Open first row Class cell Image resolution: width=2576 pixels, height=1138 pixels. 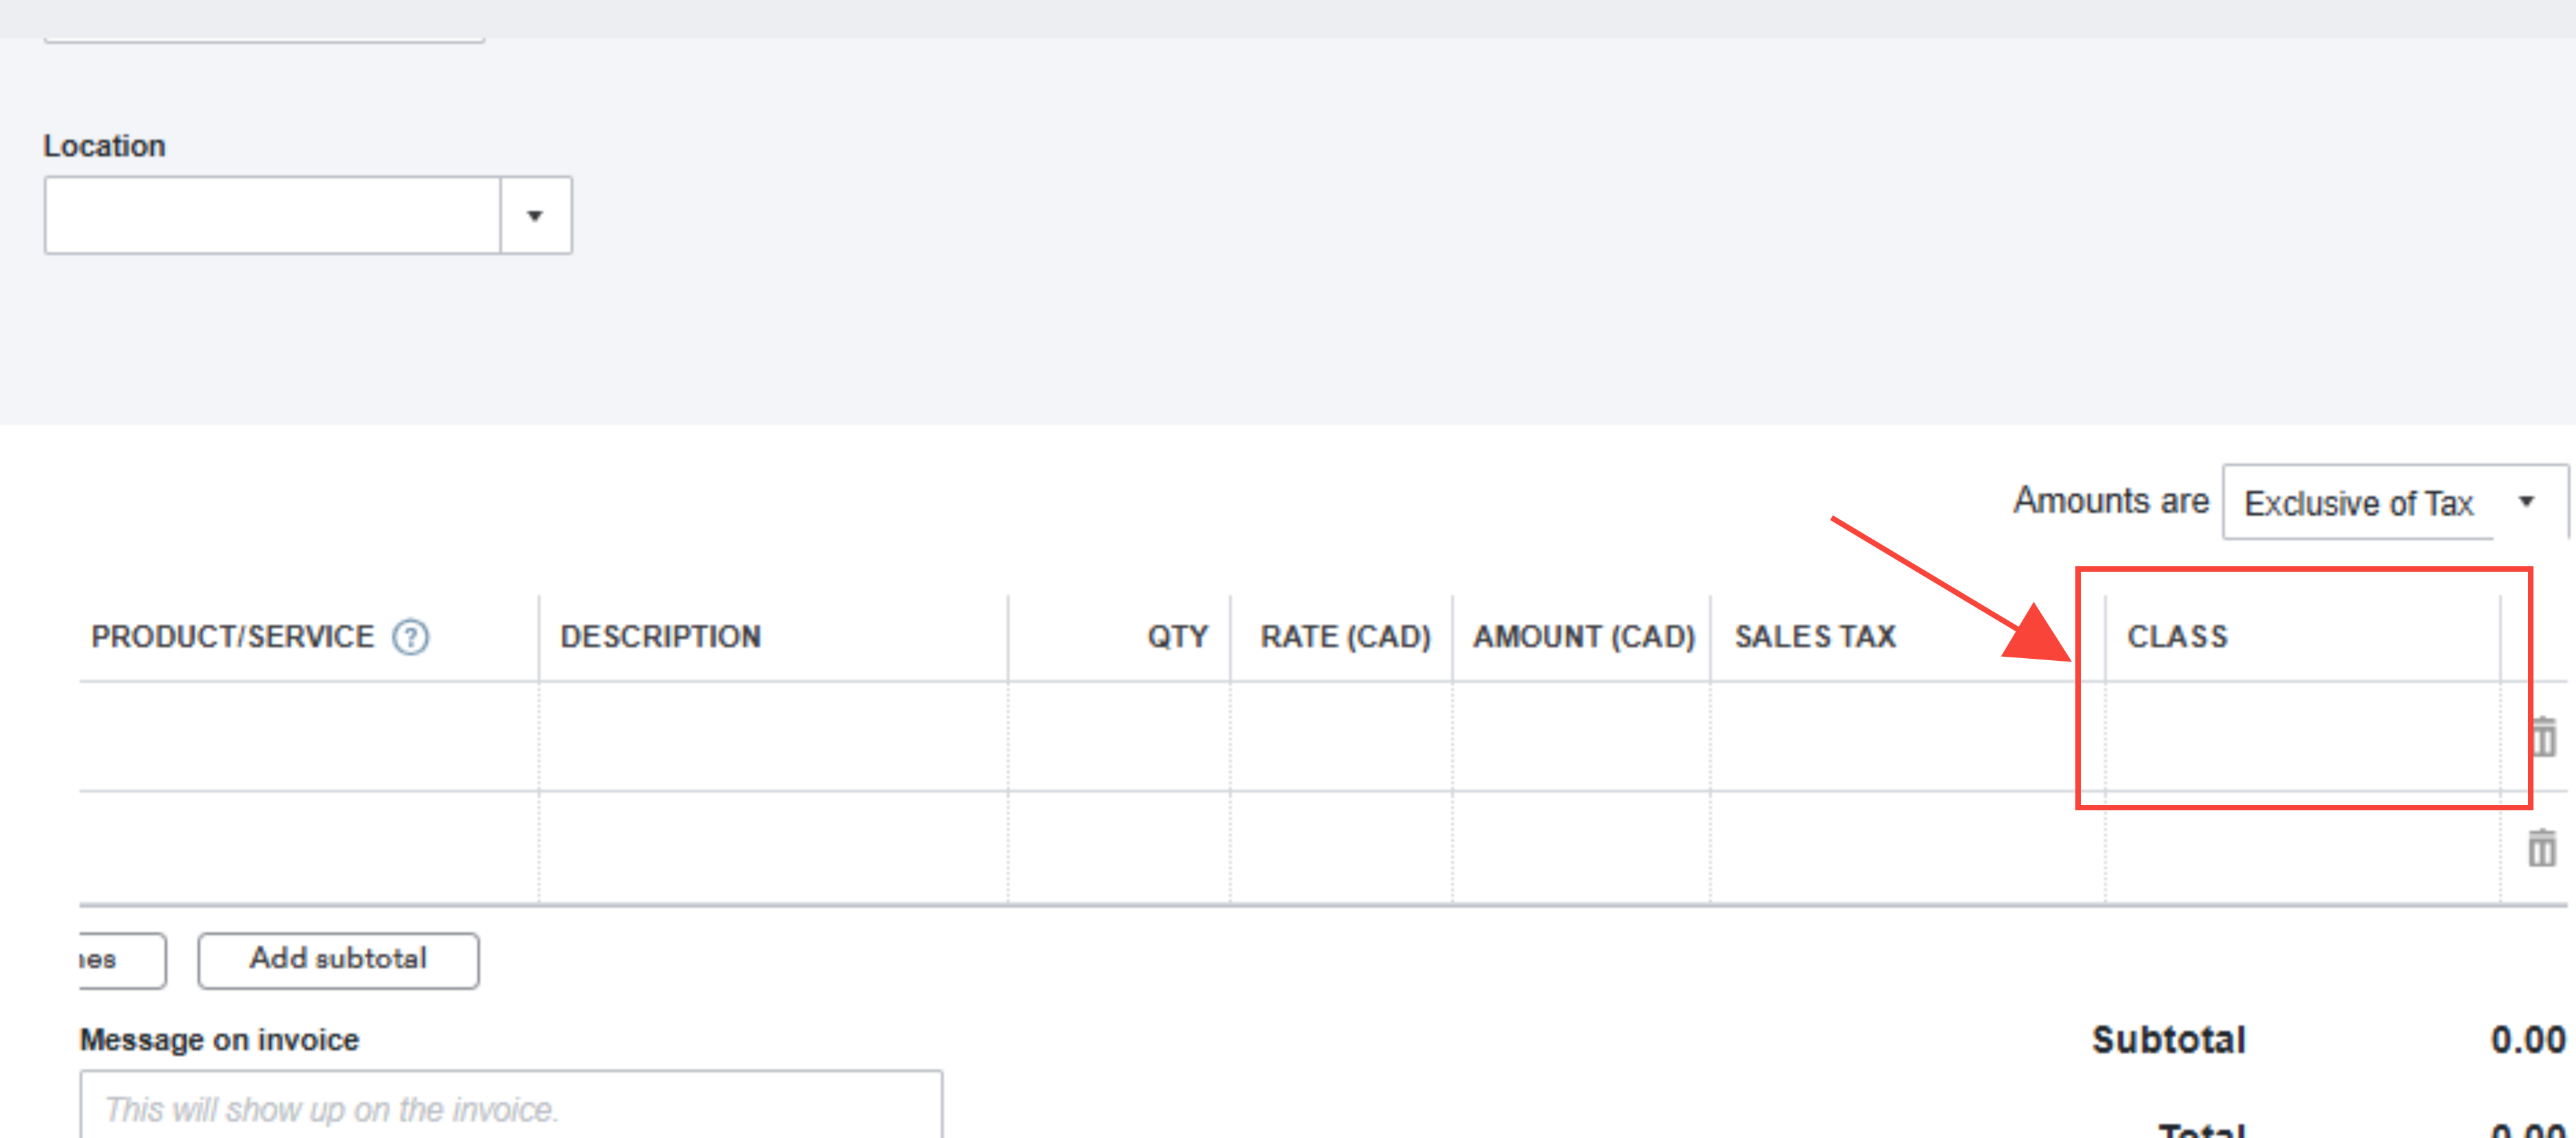click(2302, 737)
